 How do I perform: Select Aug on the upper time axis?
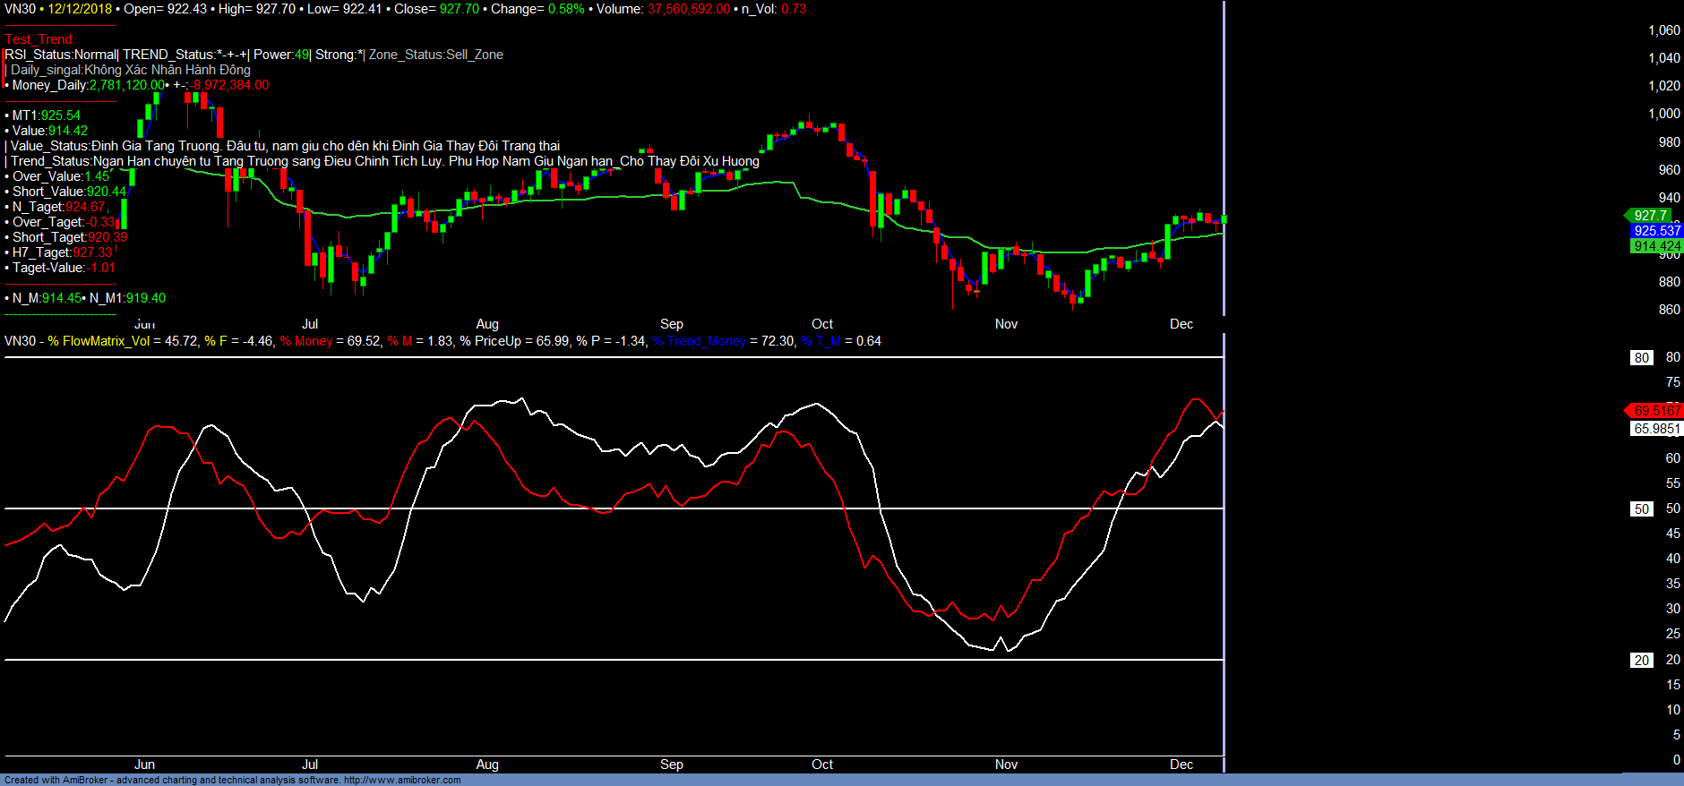(487, 324)
